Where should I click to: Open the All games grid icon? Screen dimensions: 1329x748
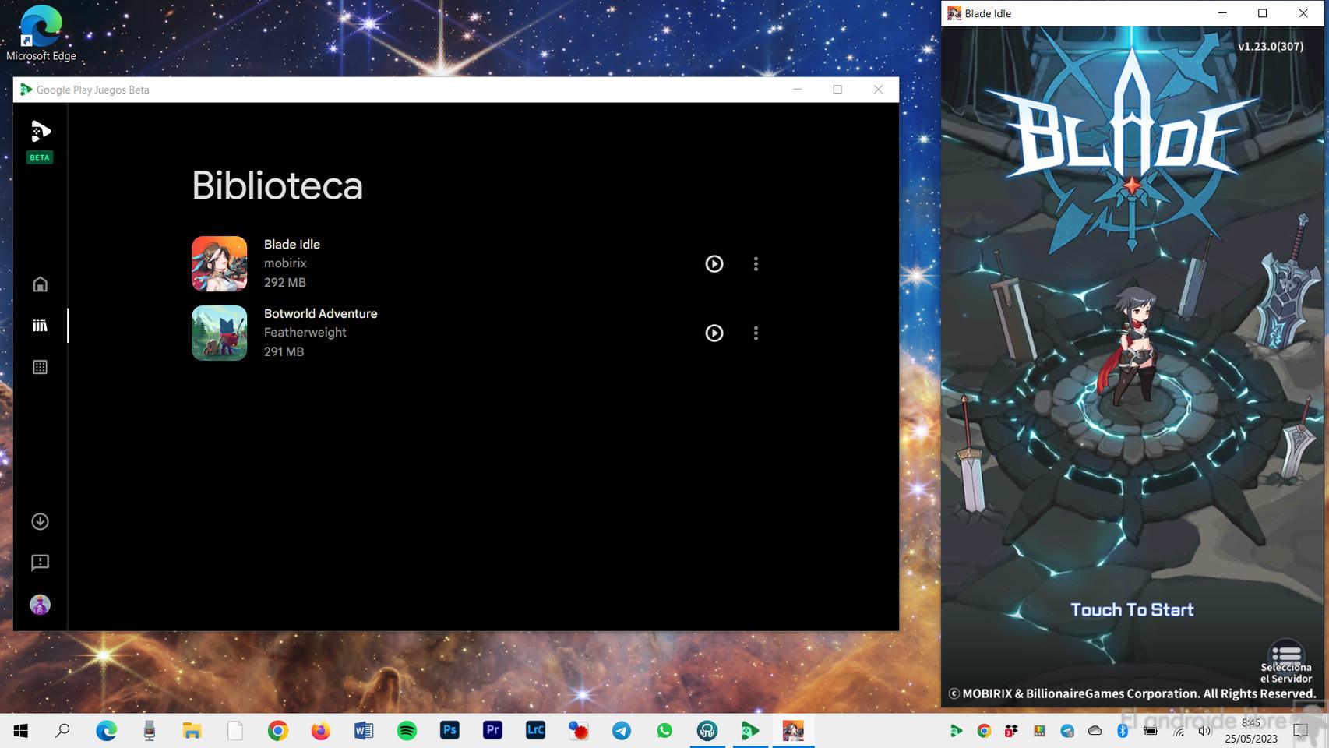(40, 367)
